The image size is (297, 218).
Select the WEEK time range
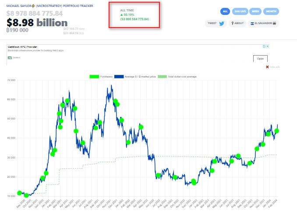[255, 11]
